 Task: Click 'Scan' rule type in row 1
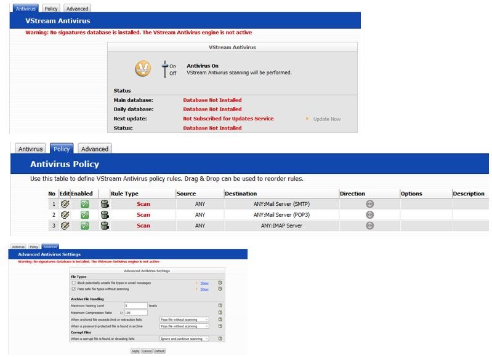(143, 204)
